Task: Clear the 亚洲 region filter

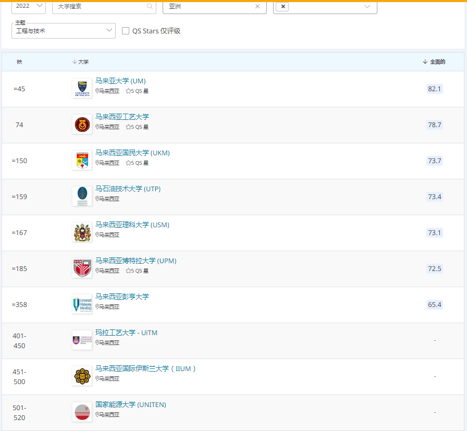Action: tap(257, 6)
